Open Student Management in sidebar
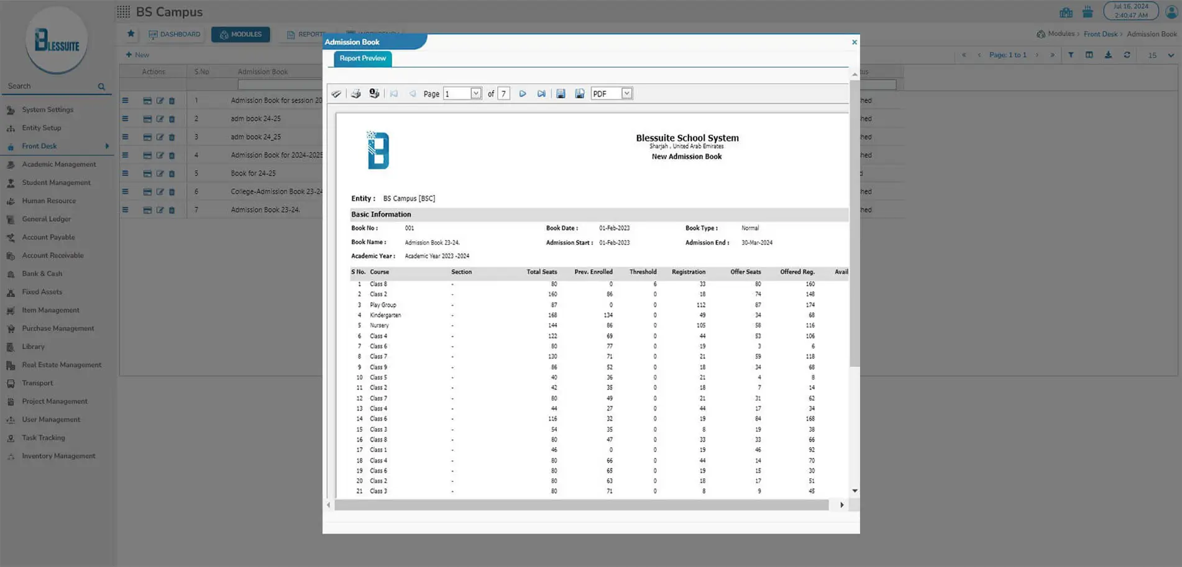 pos(56,183)
